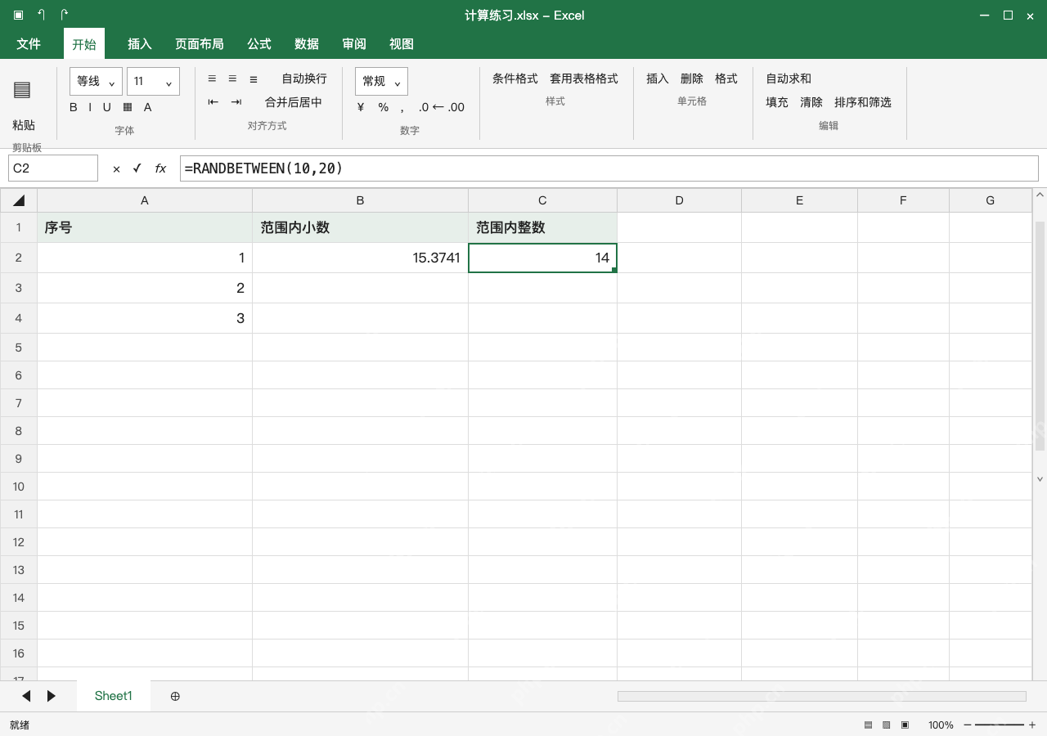Toggle italic formatting
The height and width of the screenshot is (736, 1047).
tap(90, 107)
